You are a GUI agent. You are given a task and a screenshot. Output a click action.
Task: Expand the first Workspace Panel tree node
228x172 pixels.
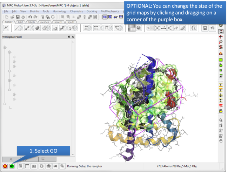(5, 48)
